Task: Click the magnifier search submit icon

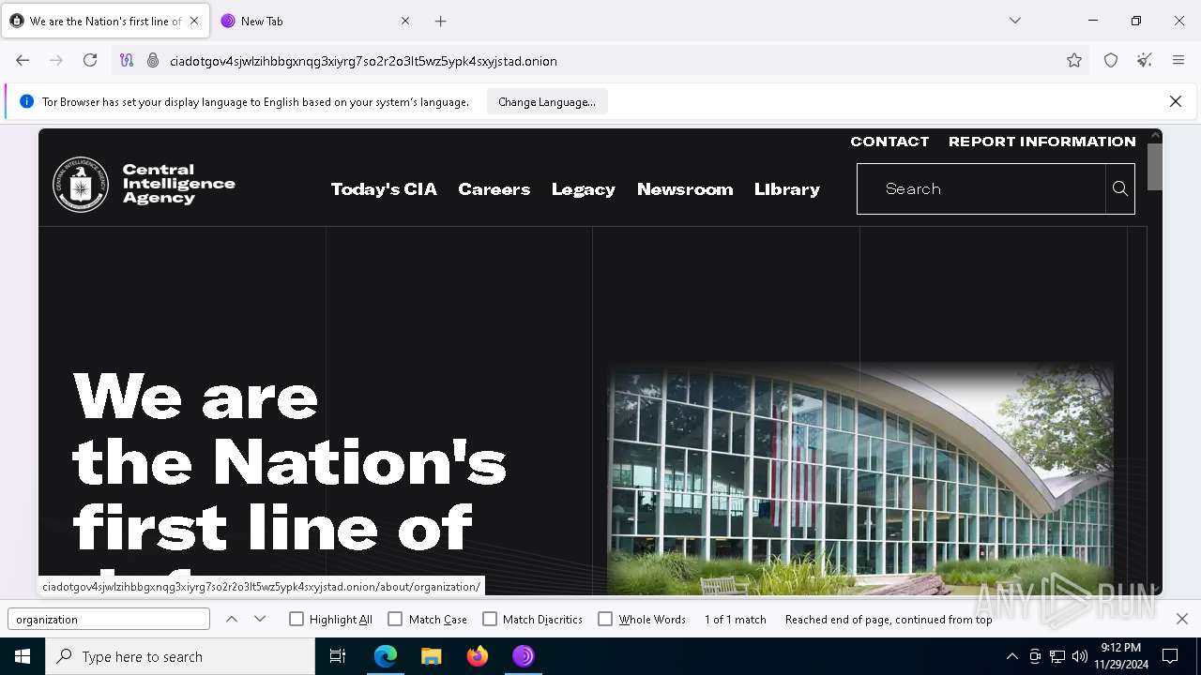Action: 1120,188
